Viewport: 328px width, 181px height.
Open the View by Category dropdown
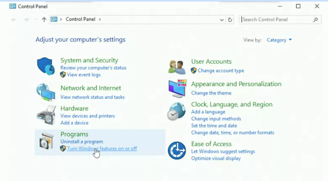[279, 40]
